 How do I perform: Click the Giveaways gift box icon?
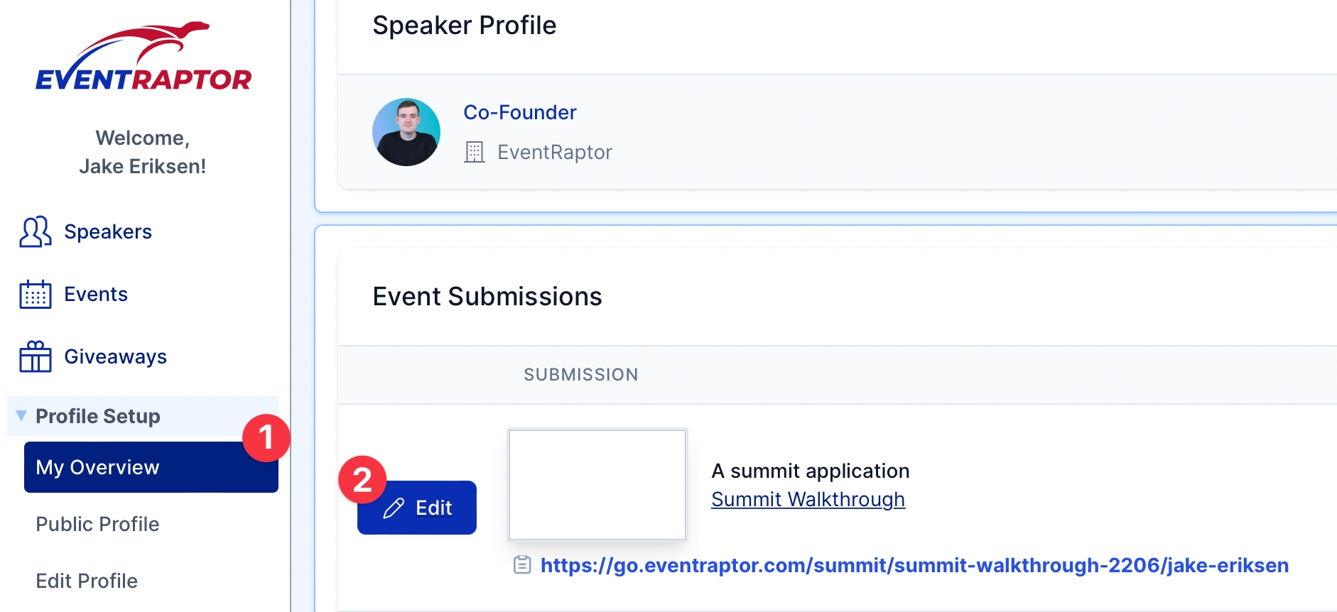(35, 356)
